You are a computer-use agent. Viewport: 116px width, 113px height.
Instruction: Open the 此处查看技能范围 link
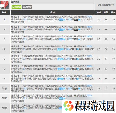[x=106, y=5]
